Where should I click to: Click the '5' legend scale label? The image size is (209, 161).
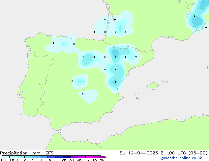click(x=32, y=160)
